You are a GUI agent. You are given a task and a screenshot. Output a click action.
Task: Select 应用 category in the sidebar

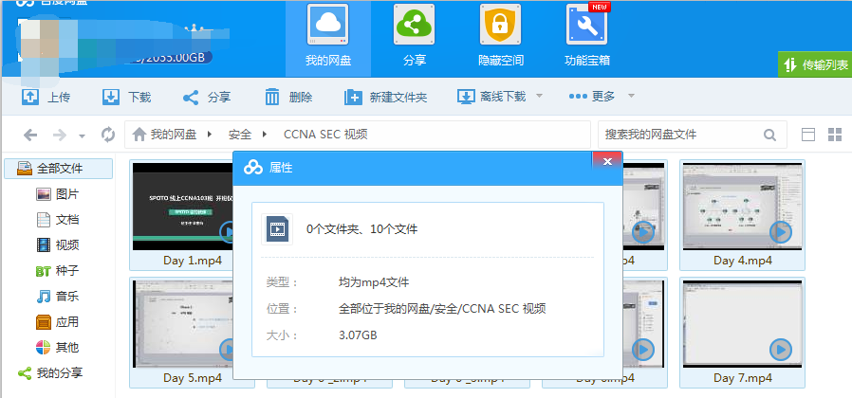[x=58, y=321]
